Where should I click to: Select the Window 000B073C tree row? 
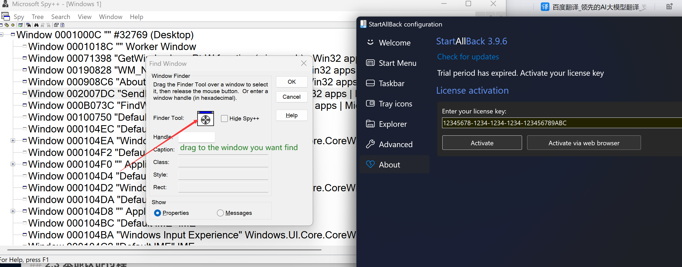[87, 105]
